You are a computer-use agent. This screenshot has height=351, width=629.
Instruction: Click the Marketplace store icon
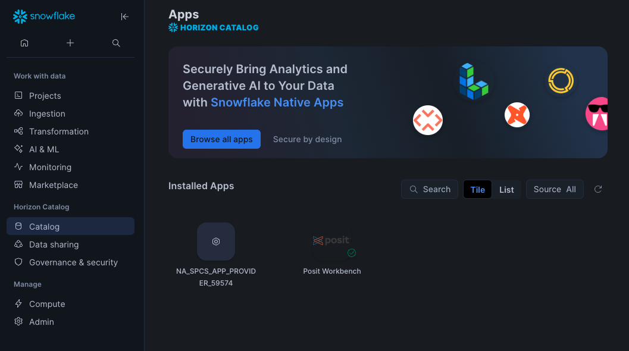pyautogui.click(x=18, y=184)
